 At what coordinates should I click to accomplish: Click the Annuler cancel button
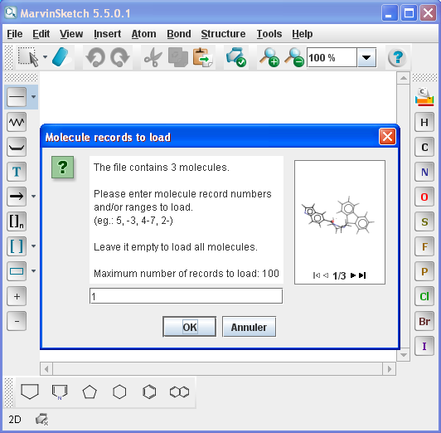coord(249,327)
